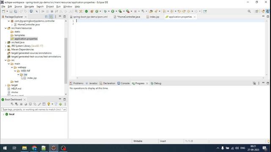Click the green Boot Dashboard toolbar icon
271x152 pixels.
coord(86,11)
